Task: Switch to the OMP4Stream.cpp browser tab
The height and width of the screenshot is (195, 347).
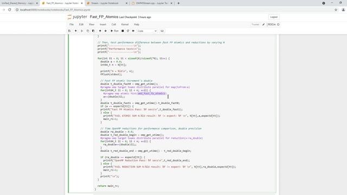Action: pos(152,3)
